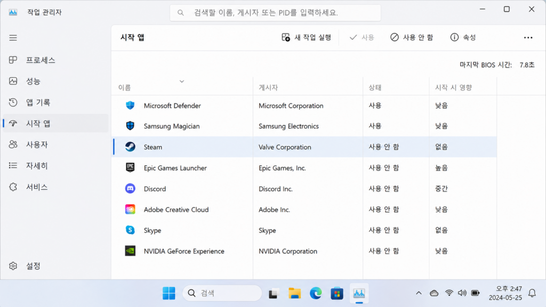546x307 pixels.
Task: Select the Samsung Magician row name
Action: pyautogui.click(x=172, y=126)
